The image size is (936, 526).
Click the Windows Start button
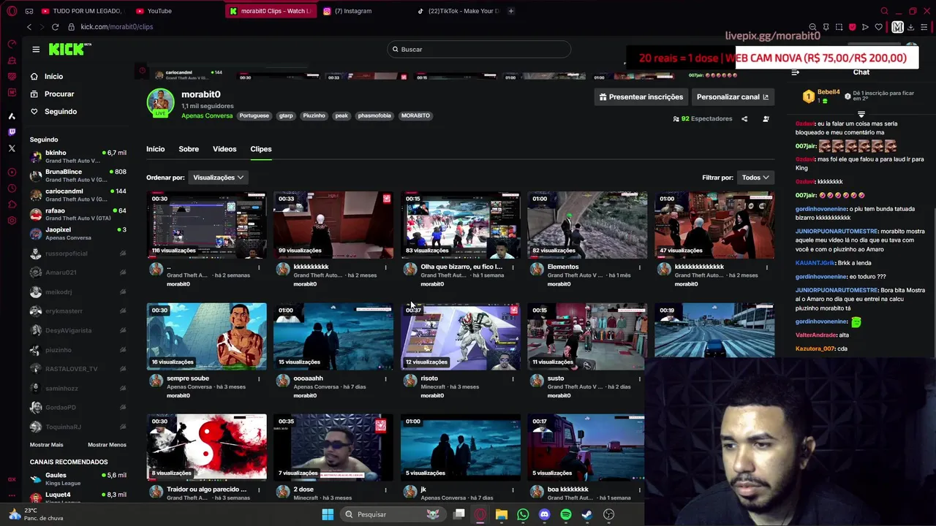click(328, 514)
